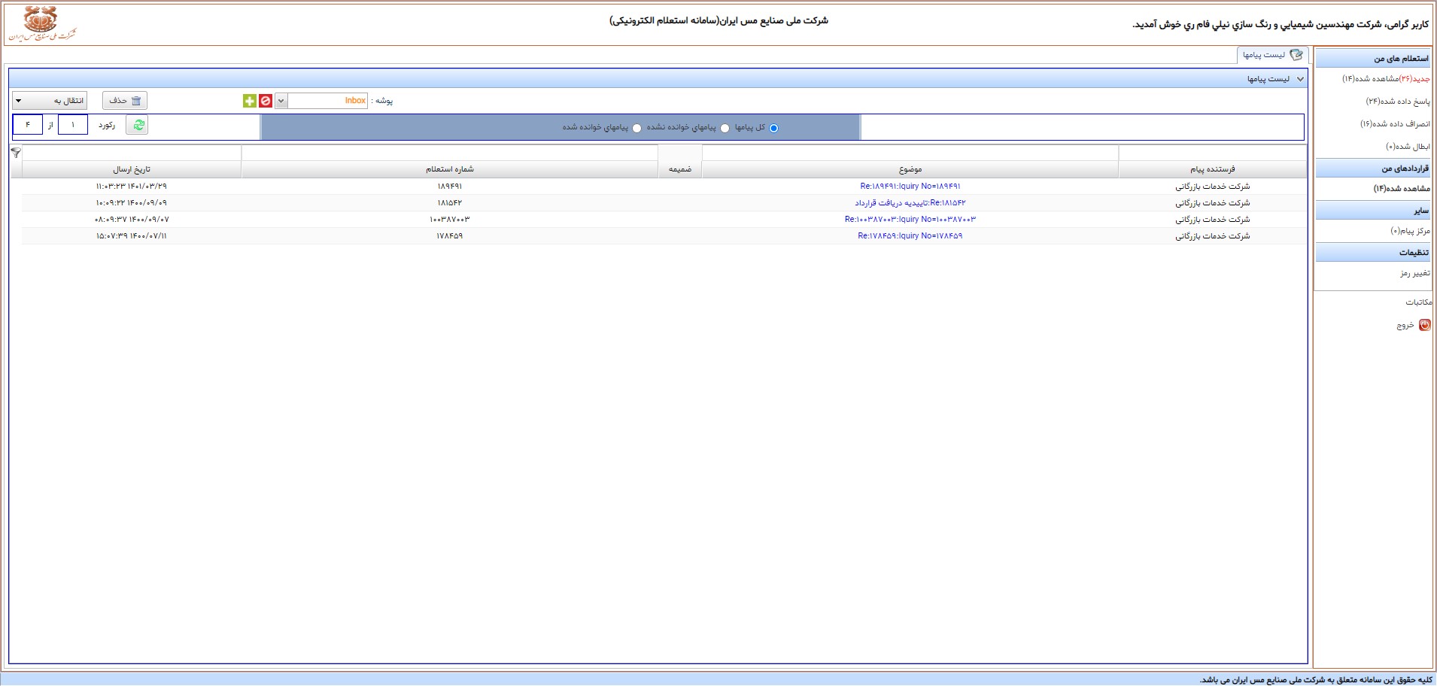Click the page title شرکت ملی صنایع مس ایران
Image resolution: width=1437 pixels, height=686 pixels.
(x=718, y=20)
